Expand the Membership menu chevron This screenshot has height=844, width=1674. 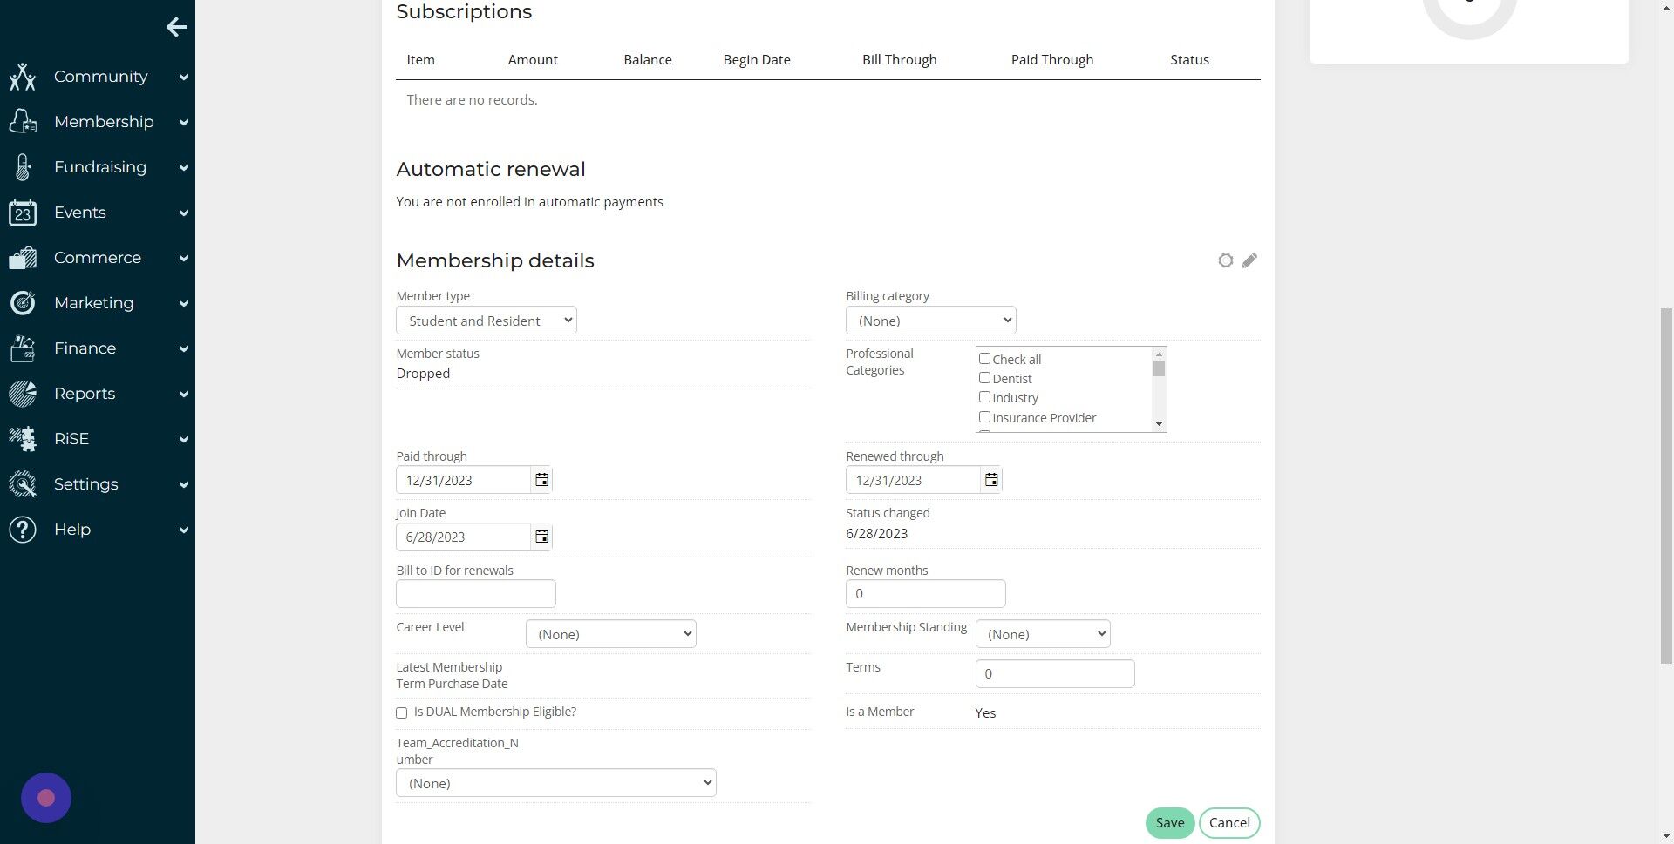click(184, 123)
